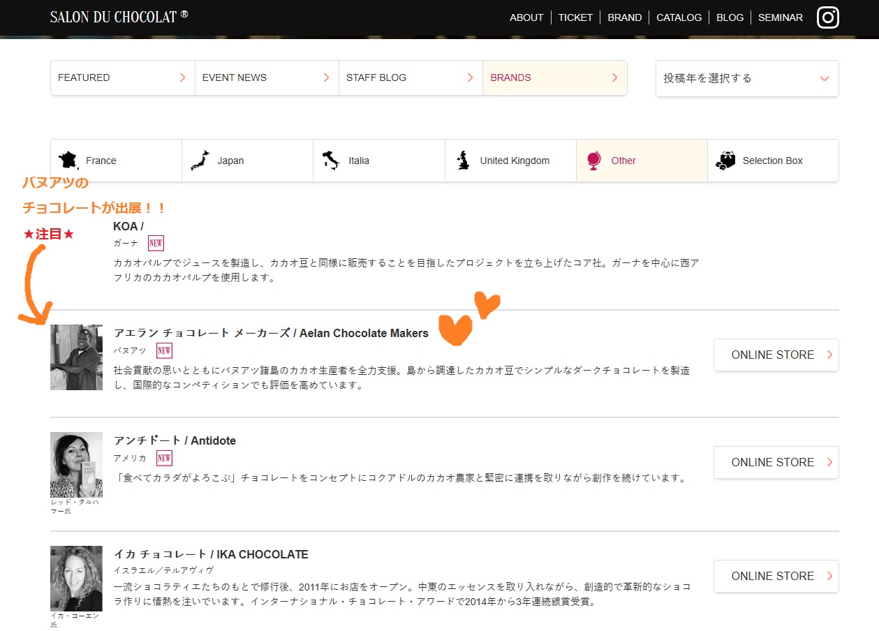879x631 pixels.
Task: Switch to the EVENT NEWS tab
Action: (x=267, y=77)
